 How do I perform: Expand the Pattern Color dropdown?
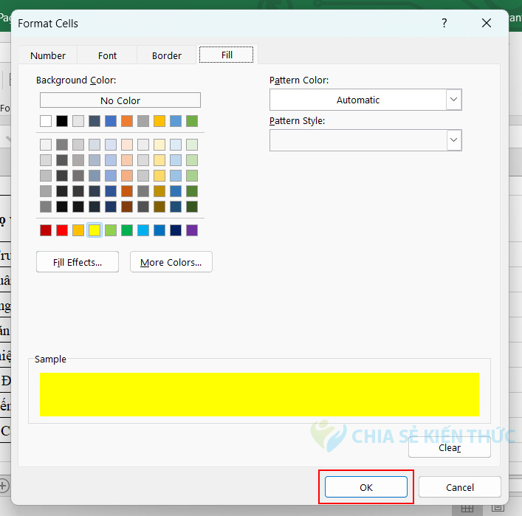tap(454, 100)
